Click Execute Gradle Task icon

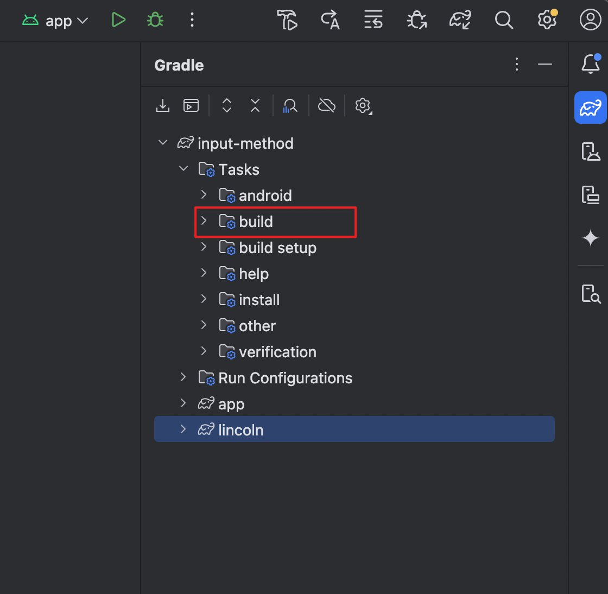(191, 105)
